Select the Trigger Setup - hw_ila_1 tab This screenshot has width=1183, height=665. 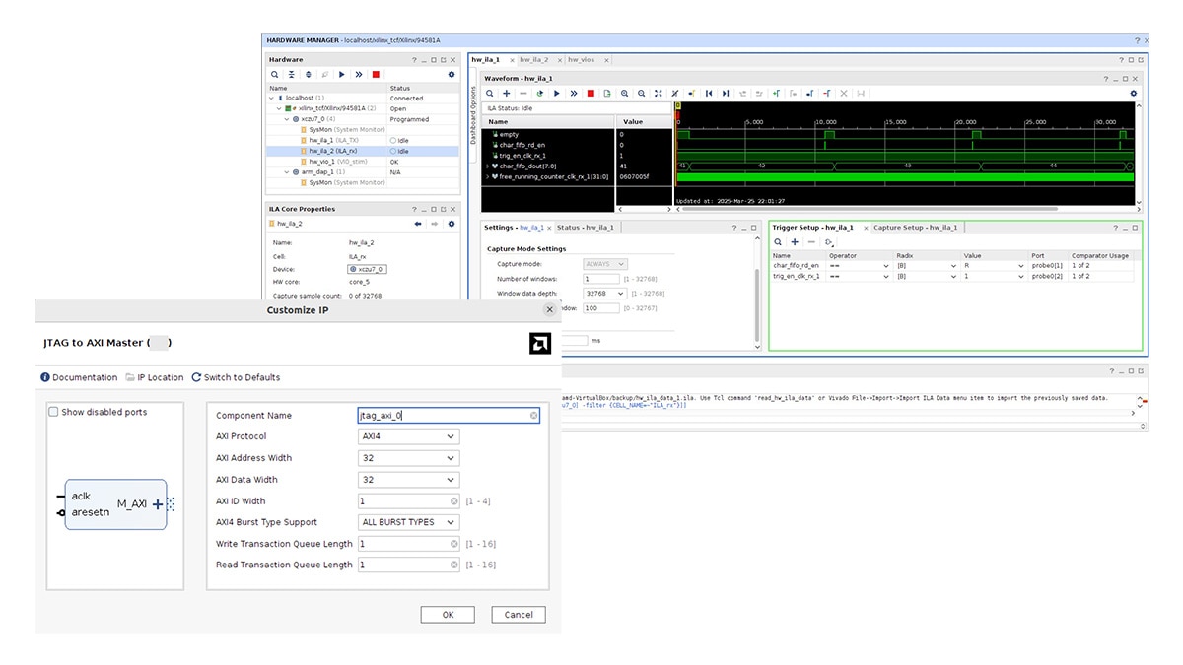pos(812,228)
